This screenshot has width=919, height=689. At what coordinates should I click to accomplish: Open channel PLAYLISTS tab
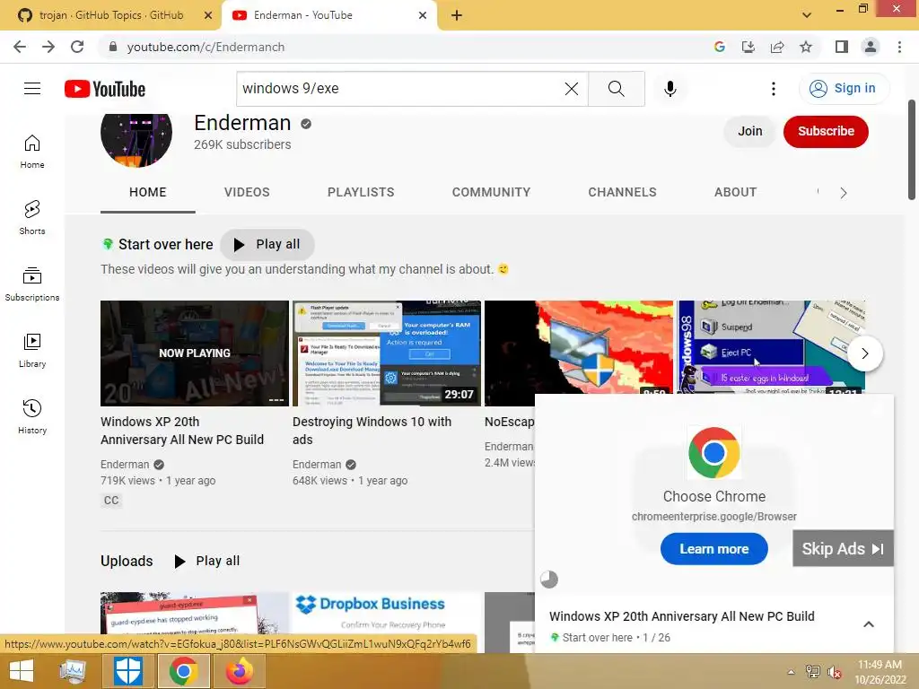(x=361, y=192)
